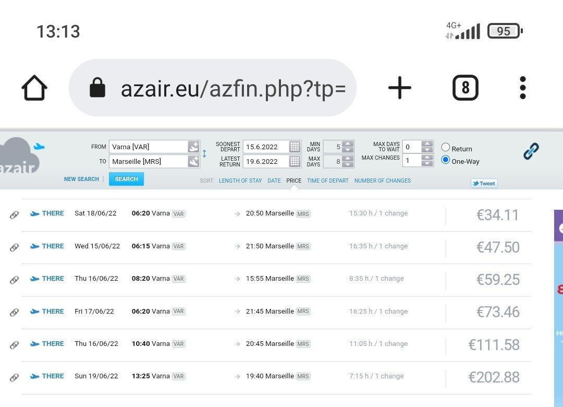Image resolution: width=563 pixels, height=407 pixels.
Task: Open departure airport picker beside Varna field
Action: [193, 147]
